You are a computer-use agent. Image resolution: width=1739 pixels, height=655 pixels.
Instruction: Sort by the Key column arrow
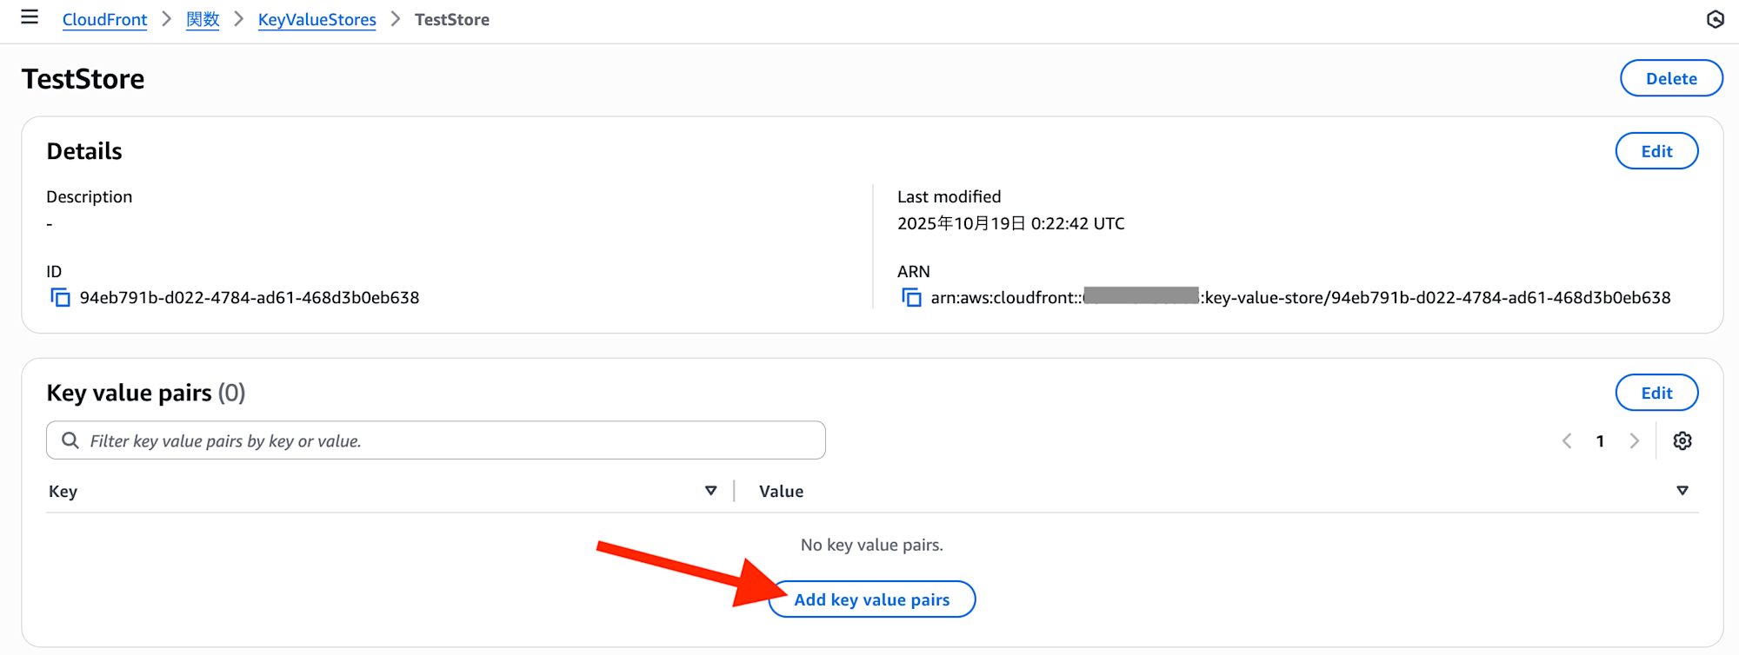710,491
